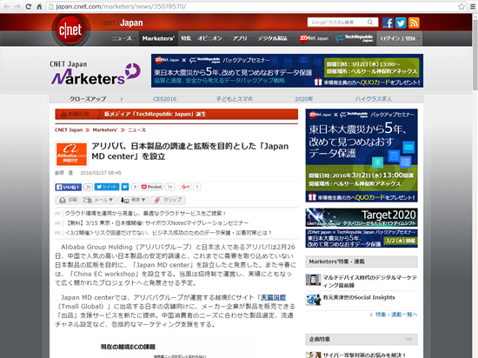The image size is (478, 358).
Task: Follow the 天猫国際 hyperlink
Action: click(274, 297)
